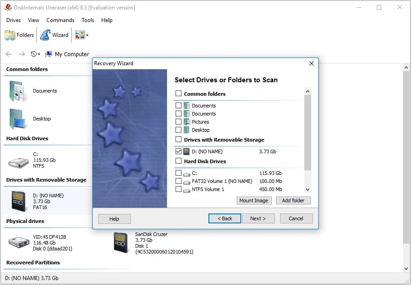Click the Mount Image button
This screenshot has width=411, height=285.
[x=254, y=200]
